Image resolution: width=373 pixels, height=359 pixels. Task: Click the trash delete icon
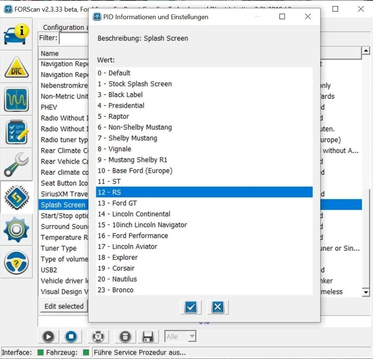[125, 337]
